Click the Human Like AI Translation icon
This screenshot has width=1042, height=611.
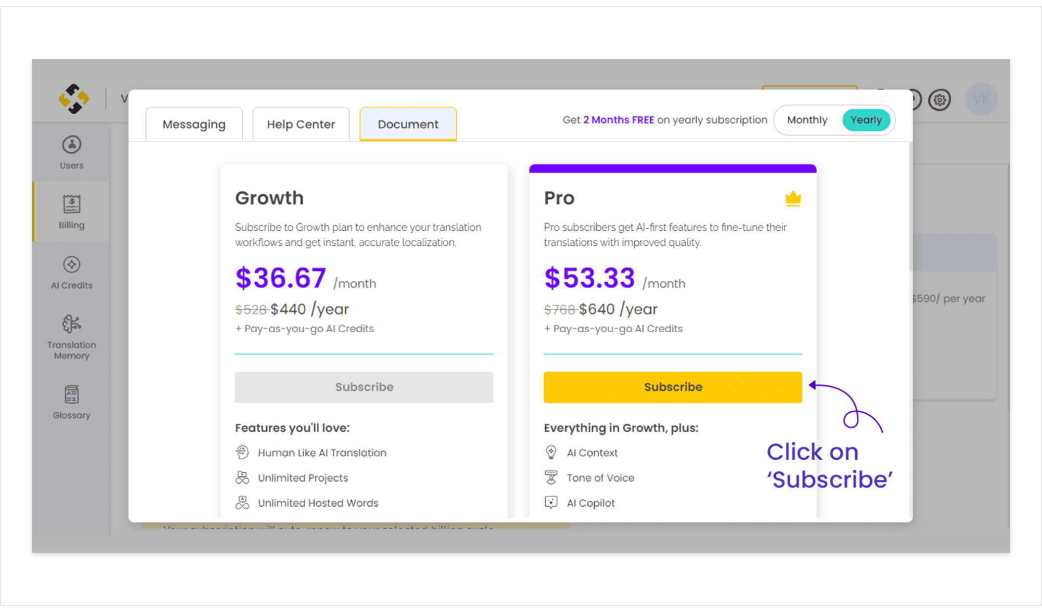point(242,452)
